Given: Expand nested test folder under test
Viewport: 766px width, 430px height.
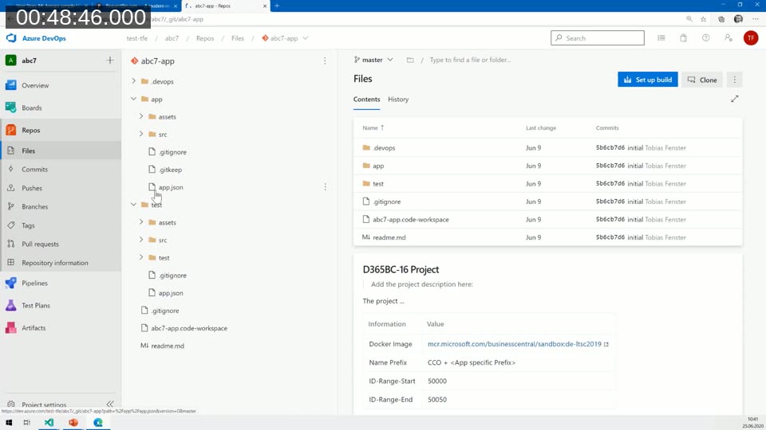Looking at the screenshot, I should tap(141, 257).
